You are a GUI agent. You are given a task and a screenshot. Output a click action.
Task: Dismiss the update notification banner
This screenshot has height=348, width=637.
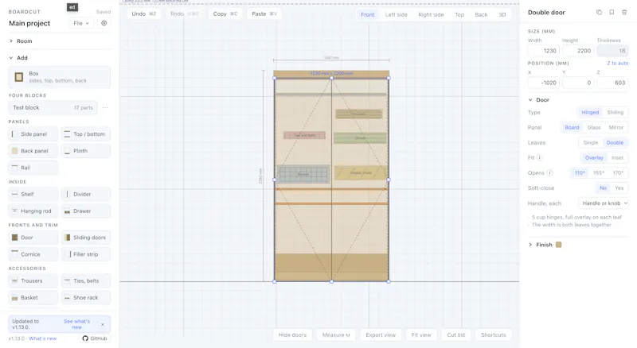click(x=103, y=324)
